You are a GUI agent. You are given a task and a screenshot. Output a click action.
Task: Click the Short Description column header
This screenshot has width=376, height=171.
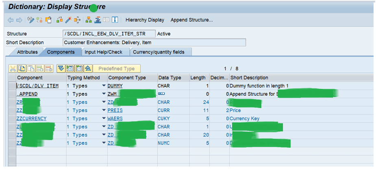pos(302,78)
